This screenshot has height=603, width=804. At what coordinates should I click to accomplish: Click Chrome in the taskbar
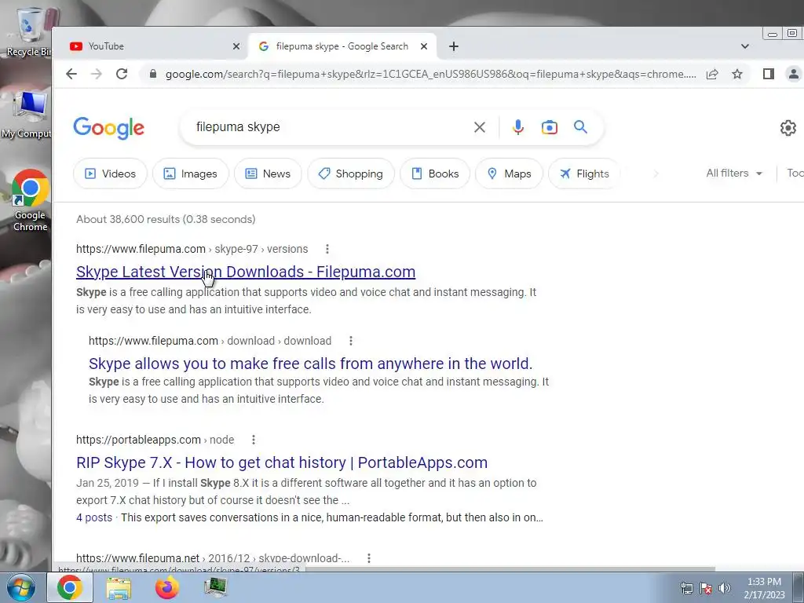coord(70,587)
